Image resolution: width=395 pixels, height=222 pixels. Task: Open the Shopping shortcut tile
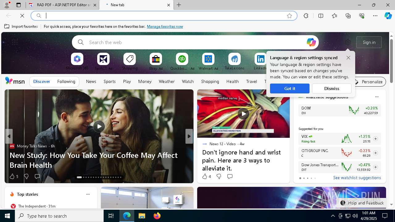coord(130,62)
